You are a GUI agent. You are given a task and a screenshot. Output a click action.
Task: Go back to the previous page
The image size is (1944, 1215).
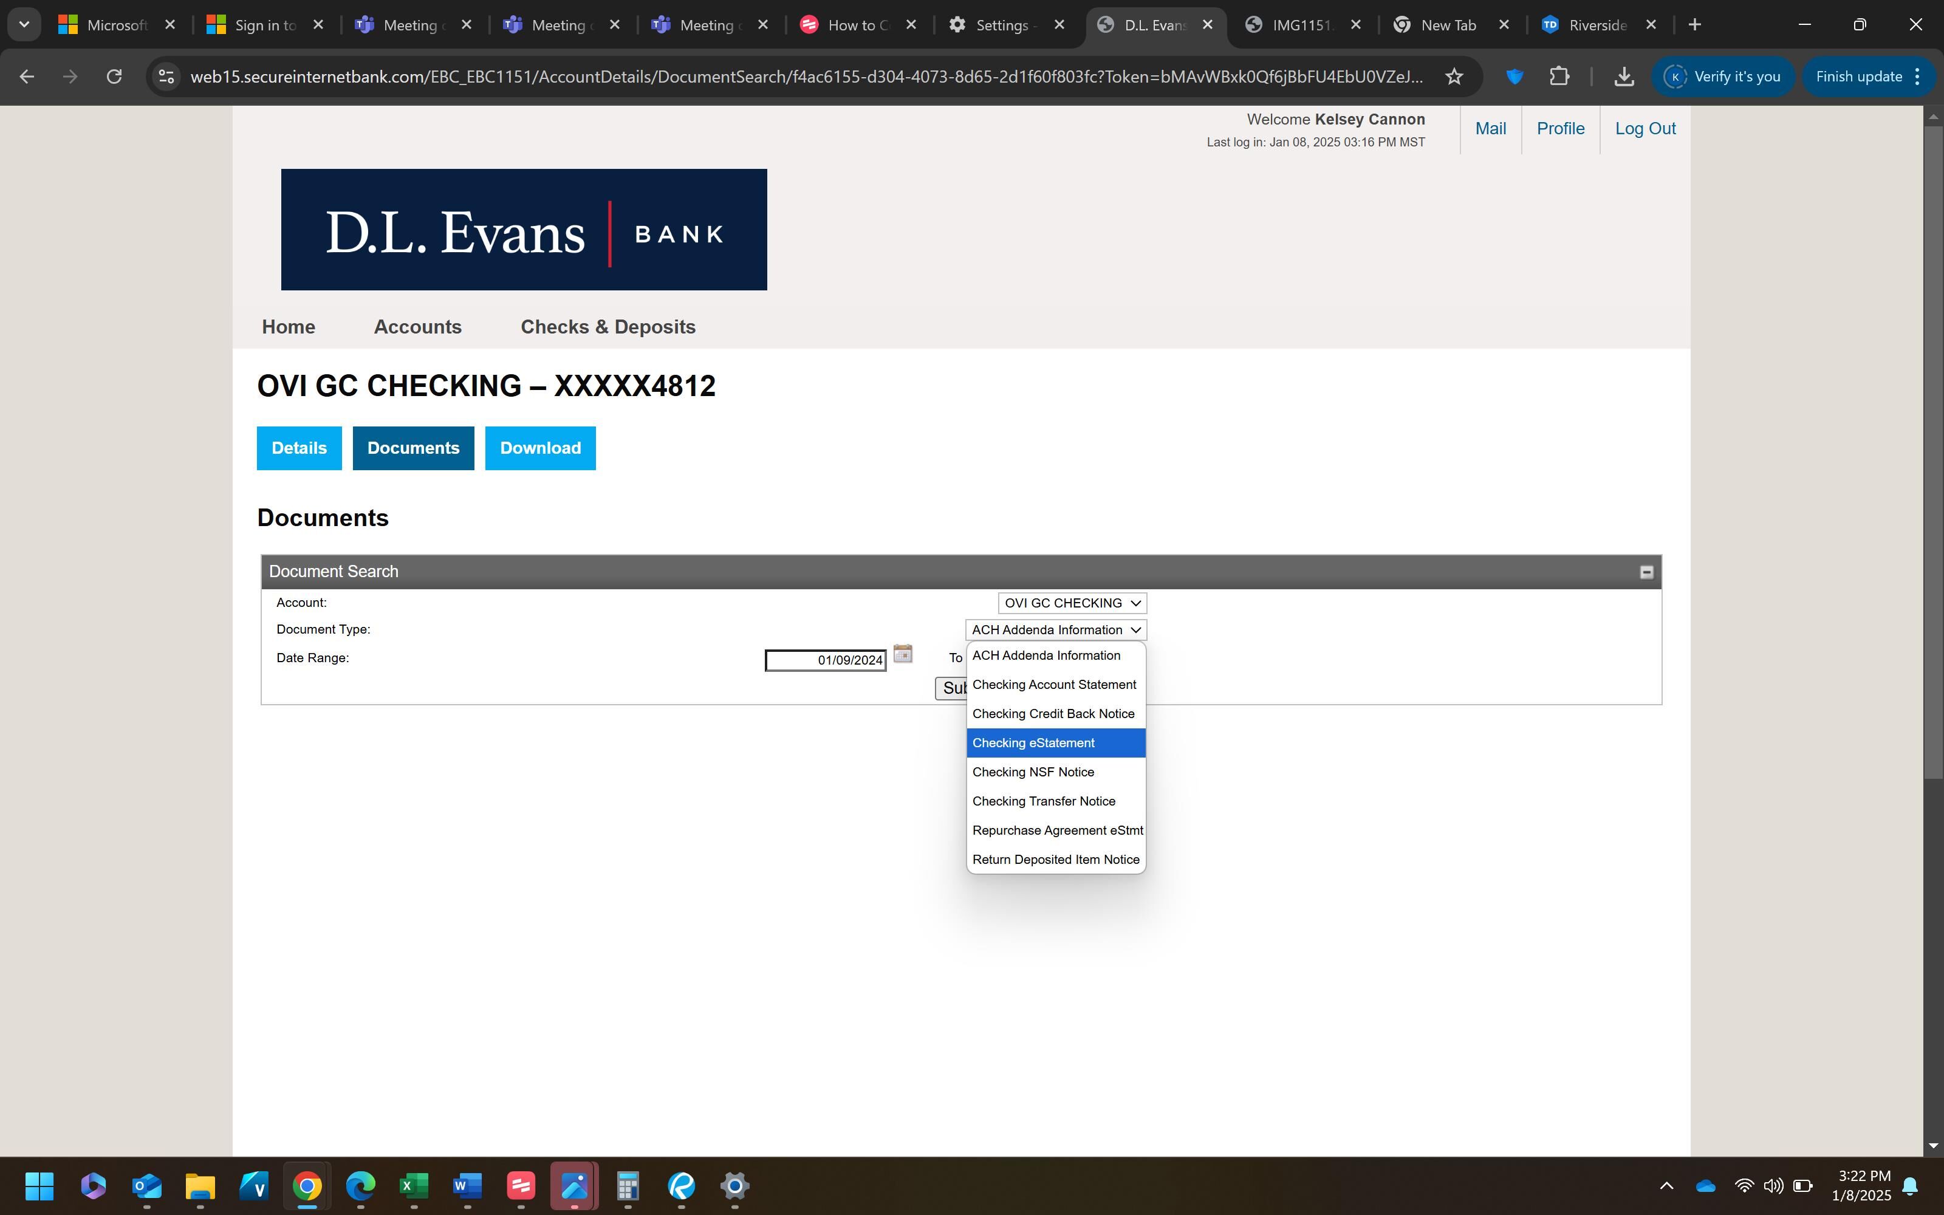pyautogui.click(x=27, y=77)
